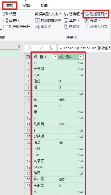The width and height of the screenshot is (111, 195).
Task: Select the cell containing 郑
Action: (x=45, y=100)
